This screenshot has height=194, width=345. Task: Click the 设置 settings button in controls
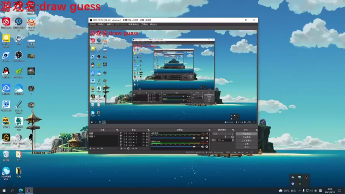pyautogui.click(x=246, y=144)
